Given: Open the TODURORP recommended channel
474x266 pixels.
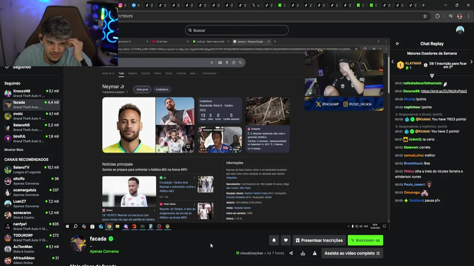Looking at the screenshot, I should click(x=31, y=238).
